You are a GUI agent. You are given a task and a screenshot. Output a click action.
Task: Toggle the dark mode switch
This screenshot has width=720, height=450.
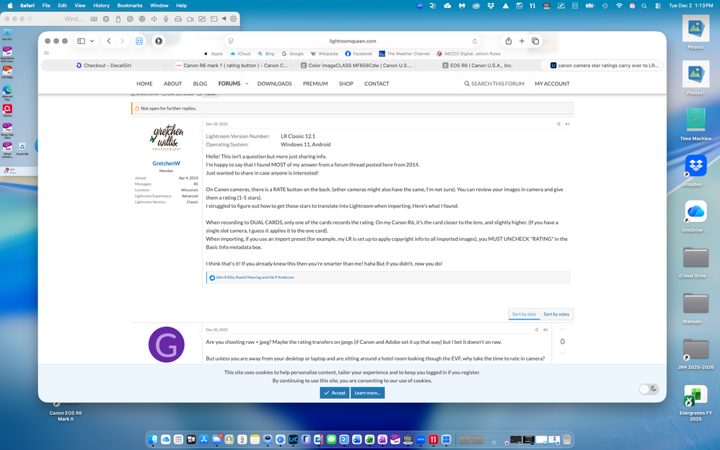(649, 389)
